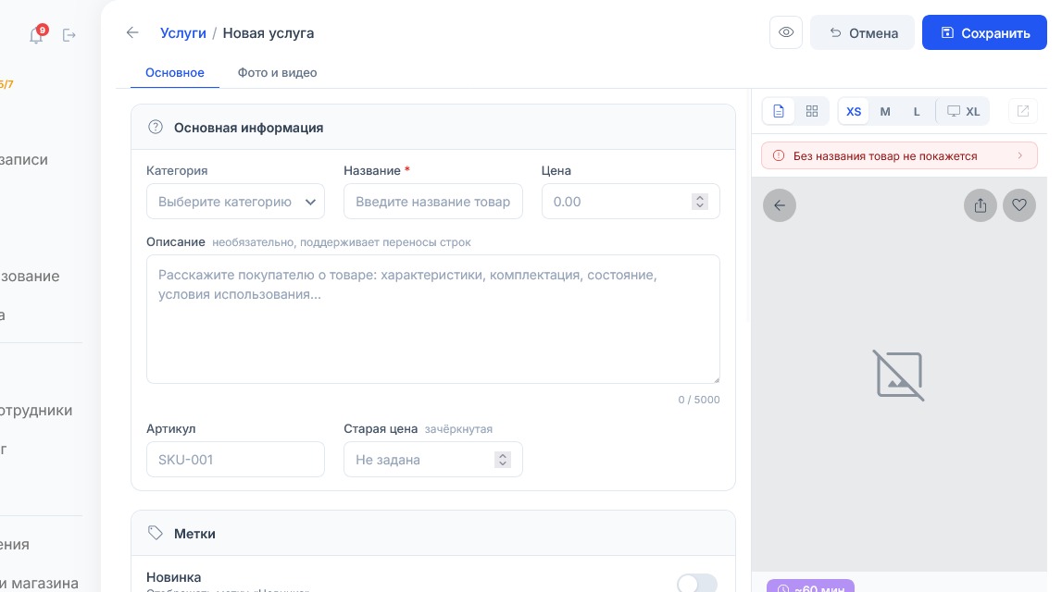
Task: Focus the Артикул SKU-001 field
Action: 235,460
